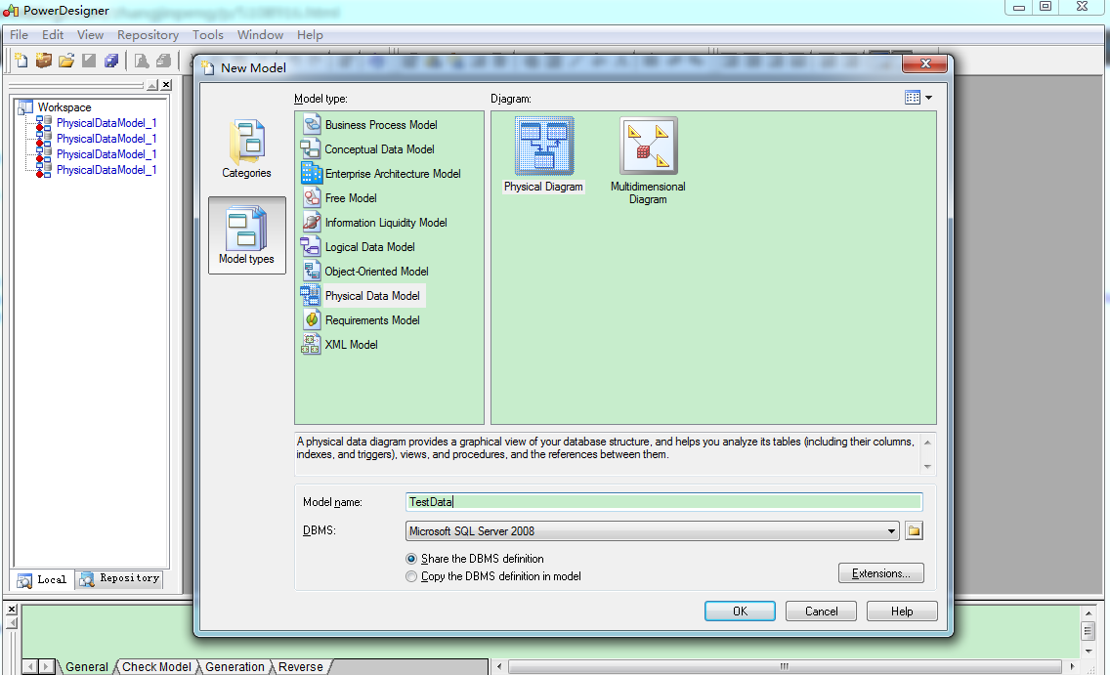Click the output tab scroll-right arrow

[x=46, y=666]
